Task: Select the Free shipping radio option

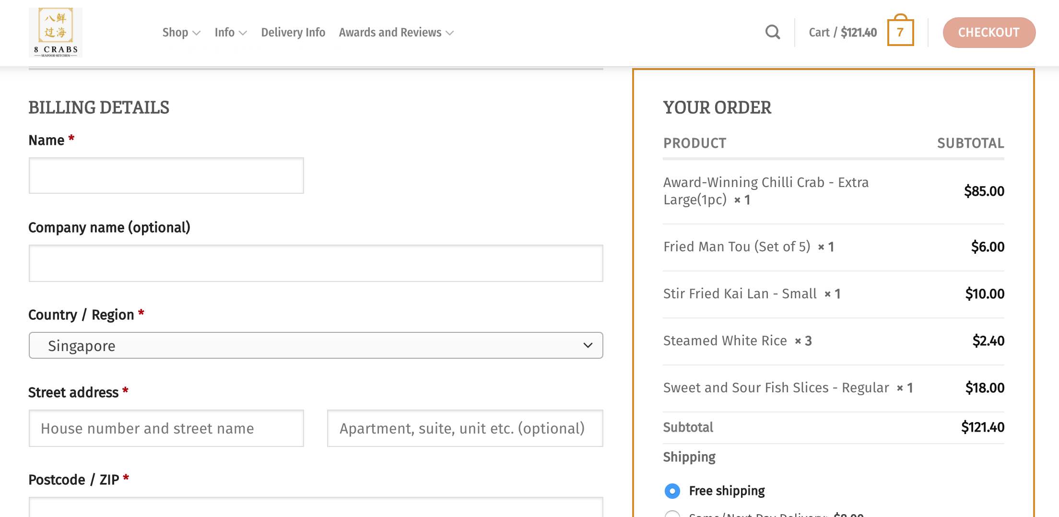Action: 672,491
